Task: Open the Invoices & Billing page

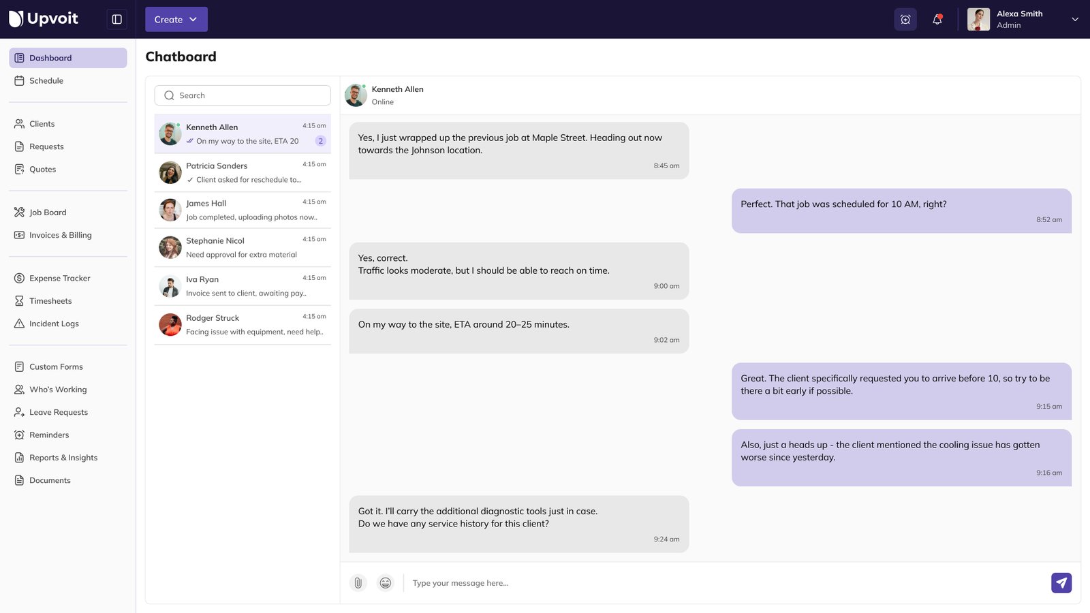Action: (x=60, y=235)
